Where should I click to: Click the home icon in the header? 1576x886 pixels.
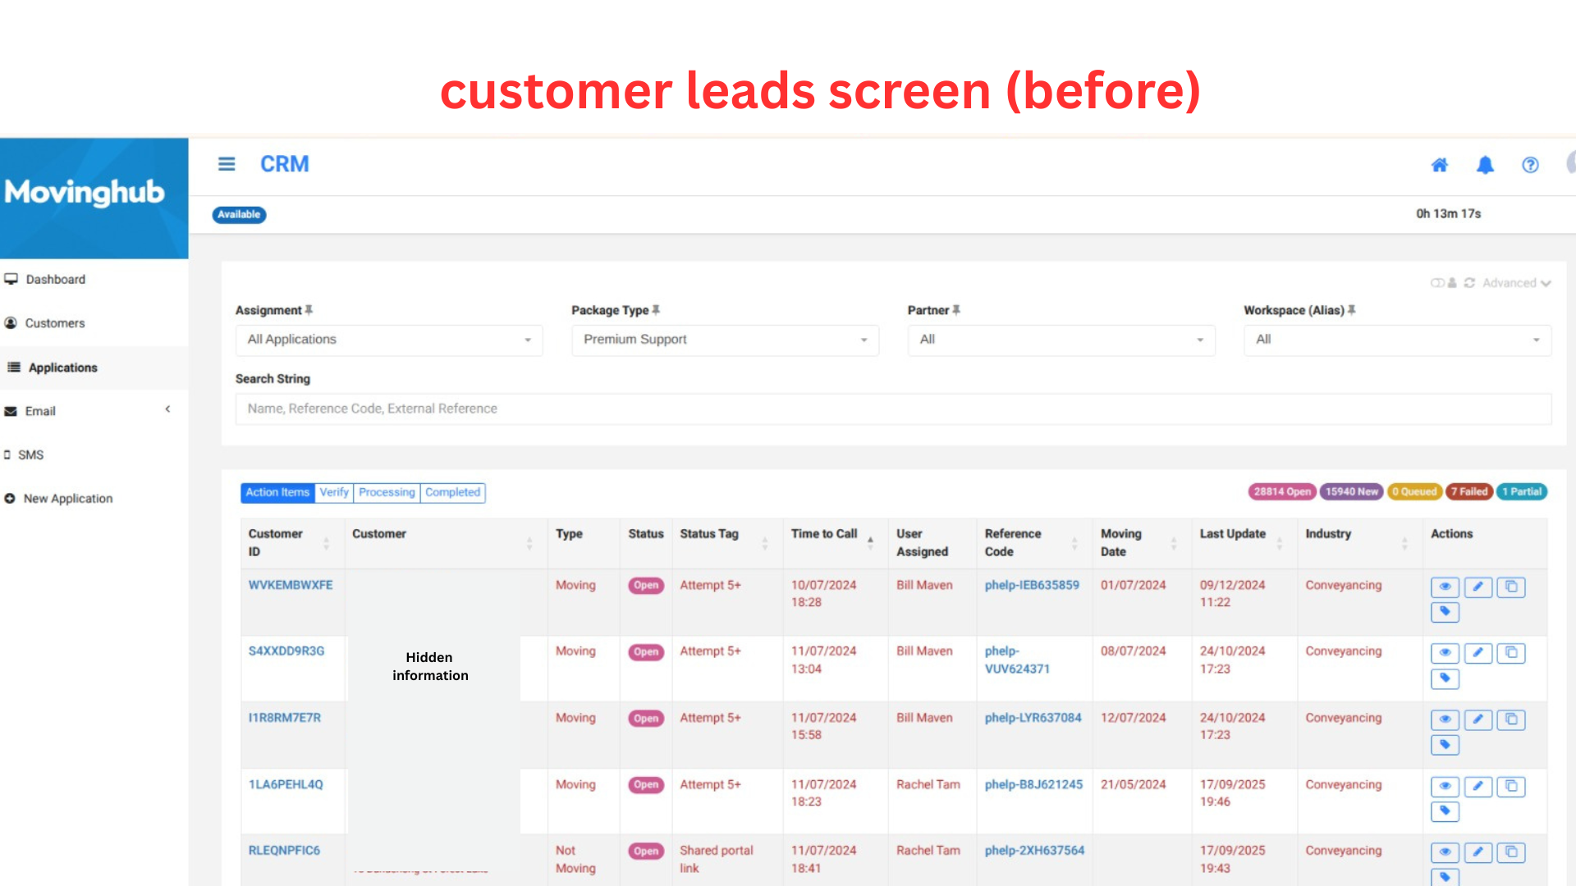pos(1440,165)
